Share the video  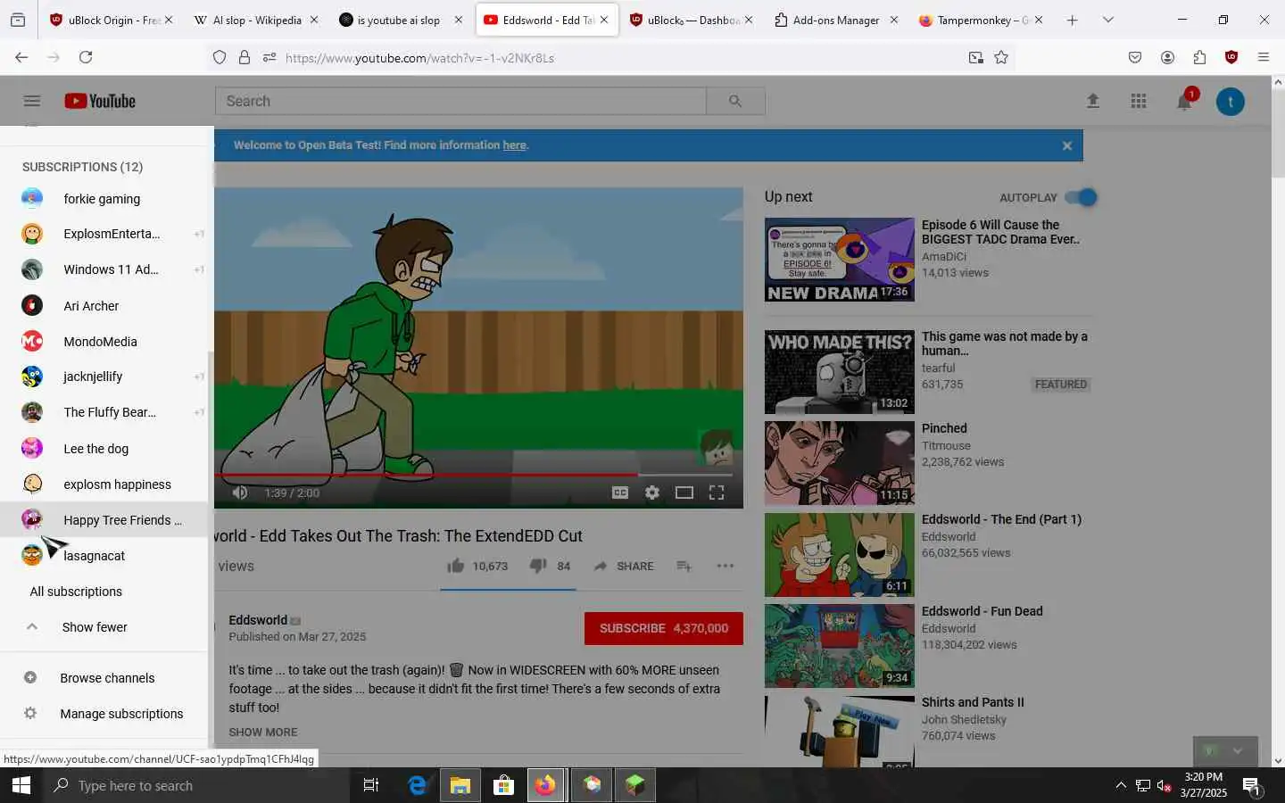(x=624, y=566)
